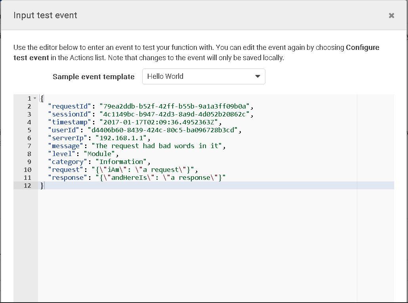Click the "timestamp" key on line 4

(x=70, y=122)
